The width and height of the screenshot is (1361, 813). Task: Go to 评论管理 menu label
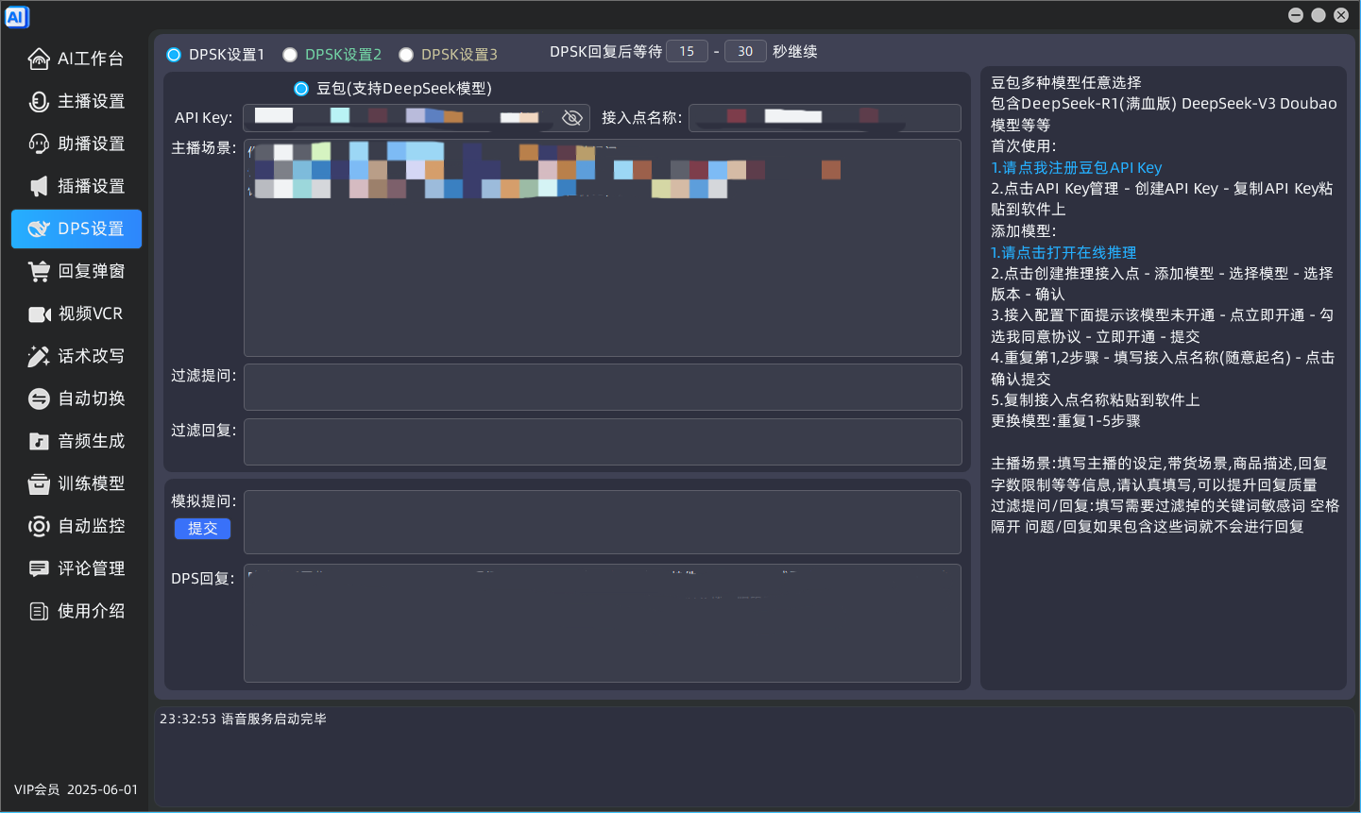point(92,568)
